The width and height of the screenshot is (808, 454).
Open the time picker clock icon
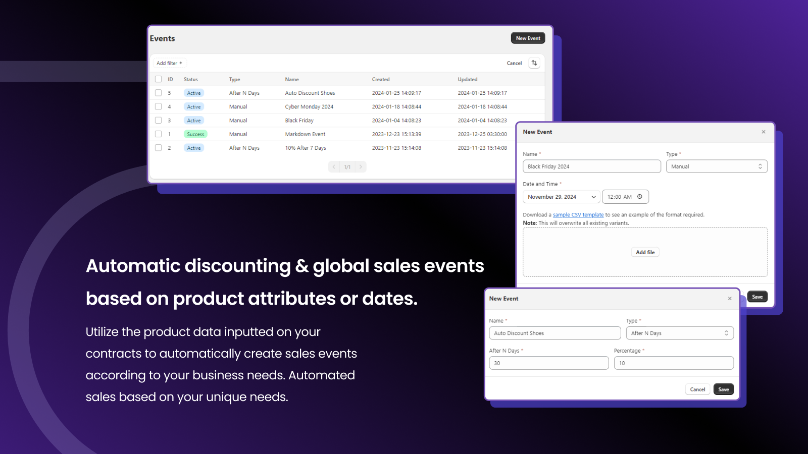click(640, 196)
